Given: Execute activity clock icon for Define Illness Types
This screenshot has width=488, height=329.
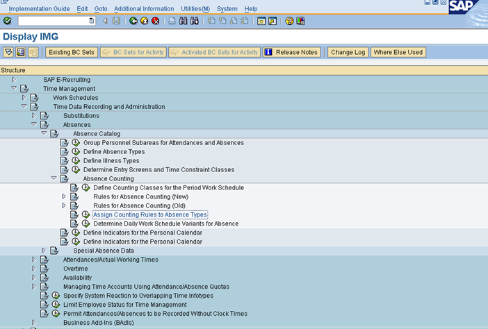Looking at the screenshot, I should coord(76,160).
